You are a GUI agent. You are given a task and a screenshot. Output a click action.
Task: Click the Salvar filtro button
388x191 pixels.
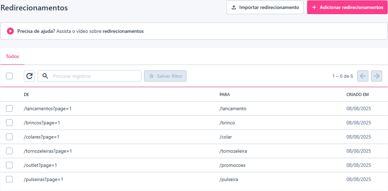pyautogui.click(x=165, y=76)
